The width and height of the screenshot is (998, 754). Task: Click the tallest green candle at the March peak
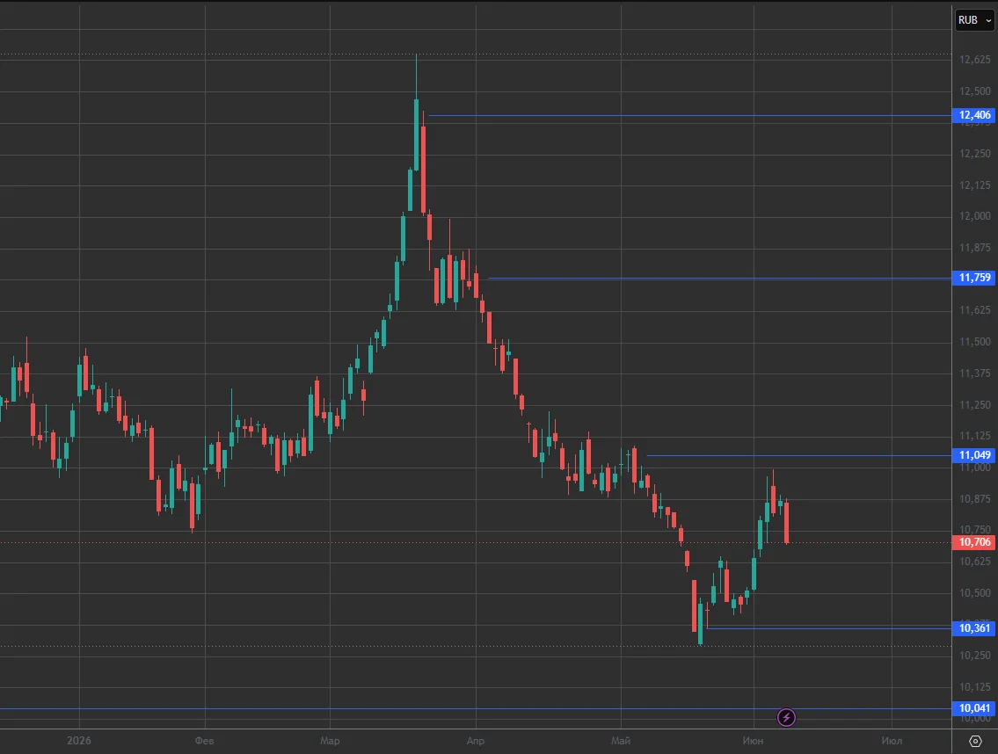tap(416, 134)
